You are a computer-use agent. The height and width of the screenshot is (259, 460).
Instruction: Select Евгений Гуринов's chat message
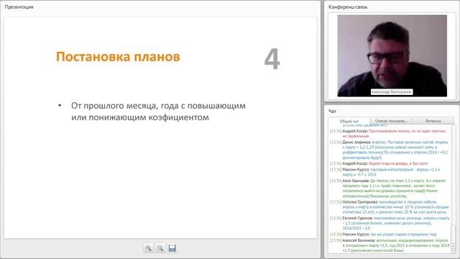[x=390, y=223]
